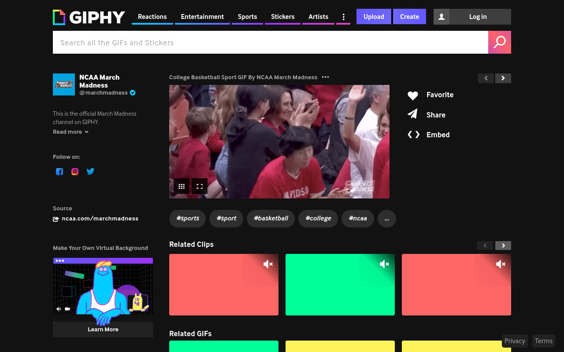Open NCAA March Madness channel name link
Viewport: 564px width, 352px height.
99,81
